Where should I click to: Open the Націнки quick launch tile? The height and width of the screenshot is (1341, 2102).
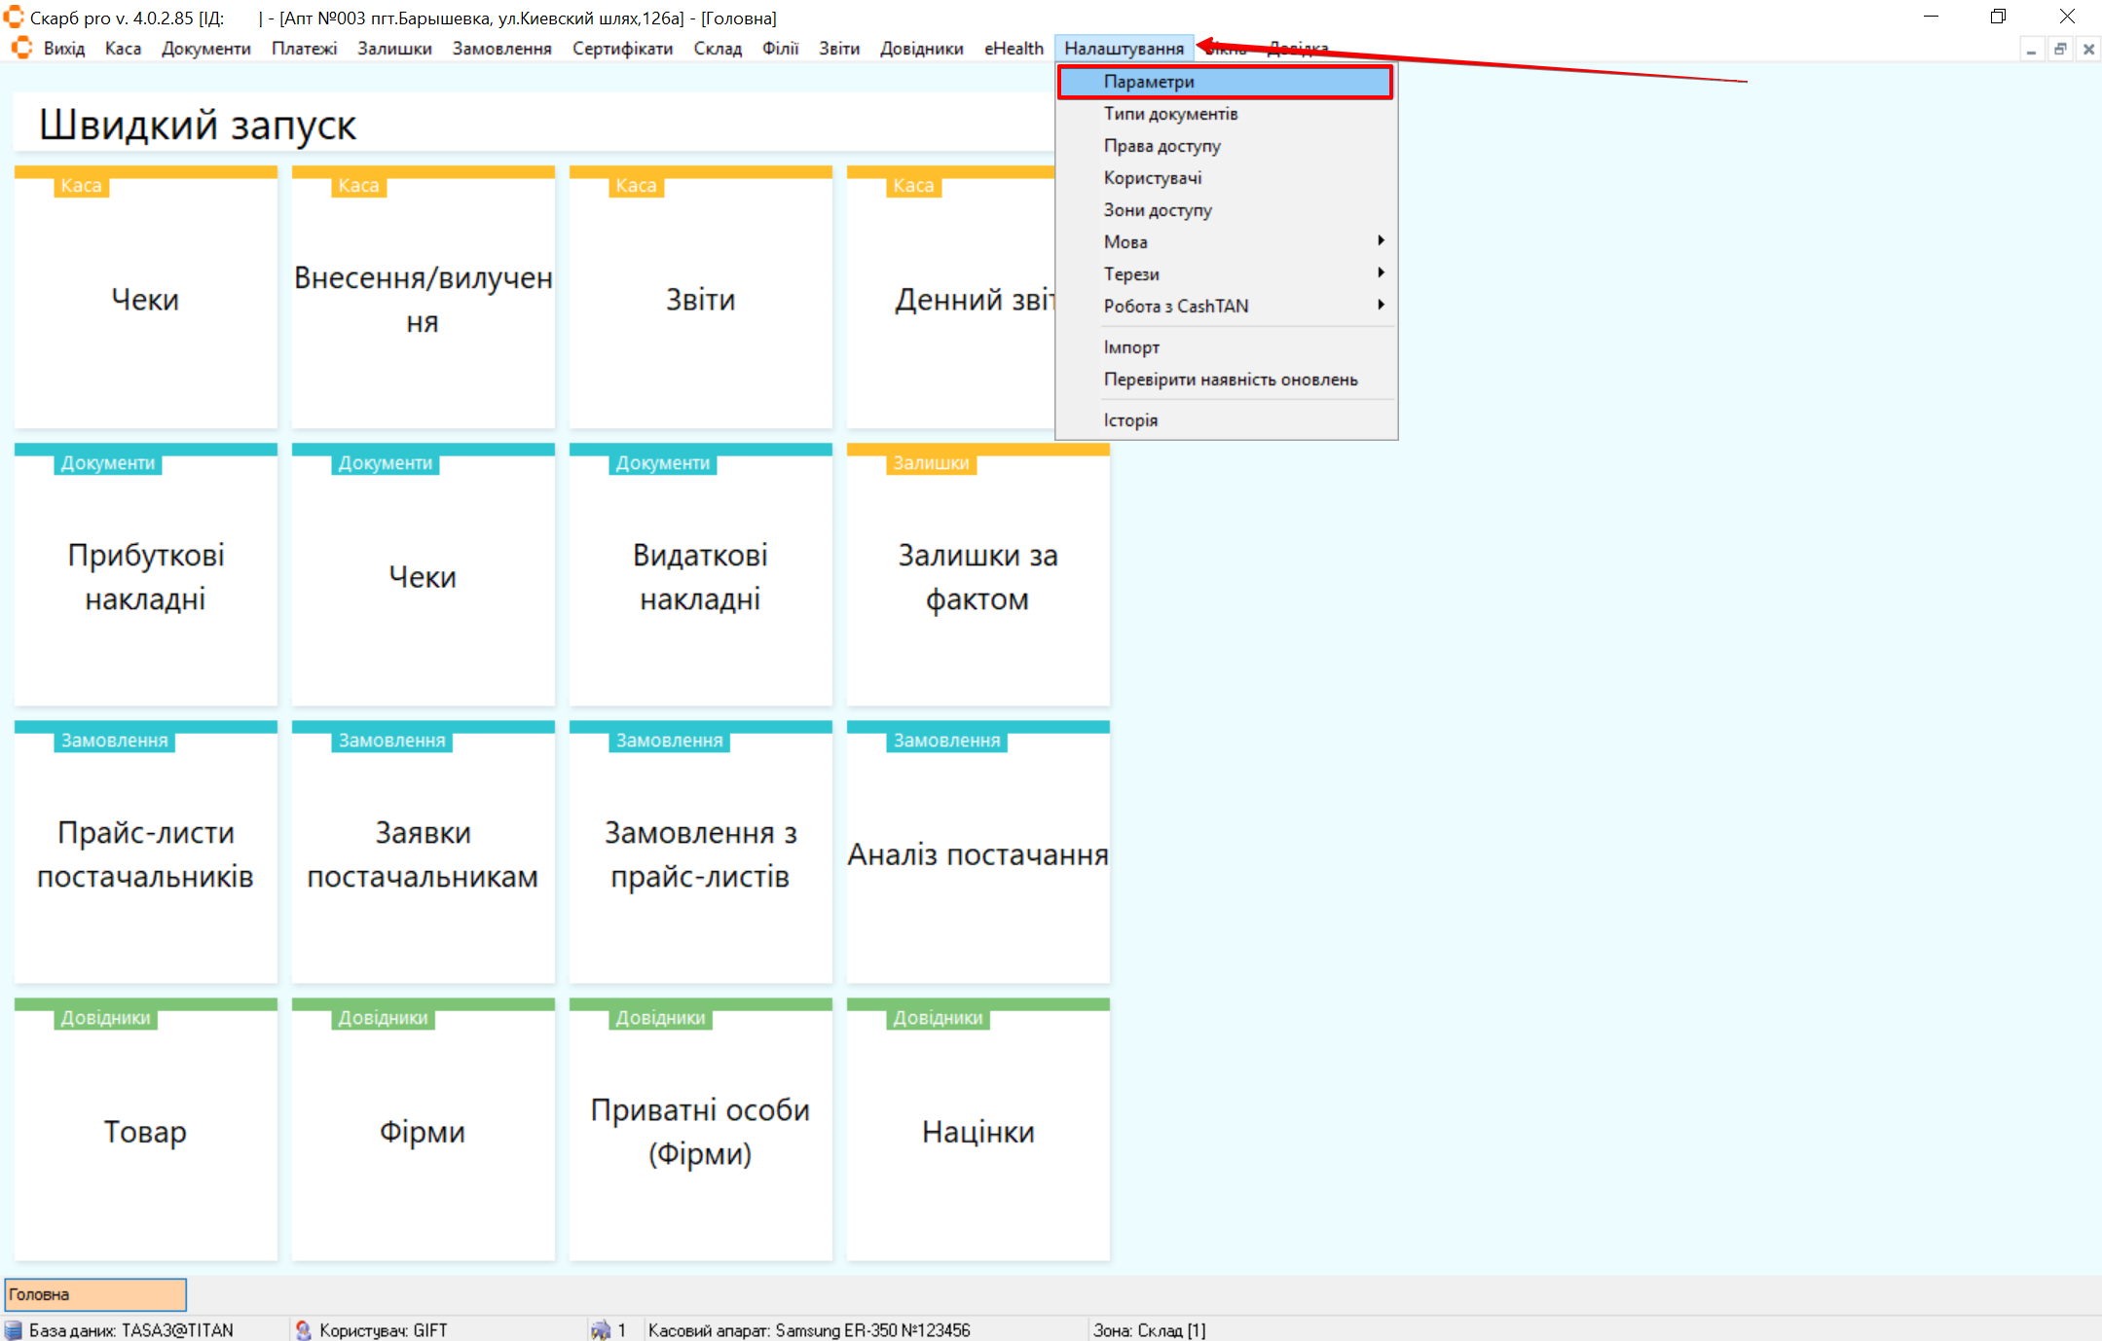tap(977, 1131)
